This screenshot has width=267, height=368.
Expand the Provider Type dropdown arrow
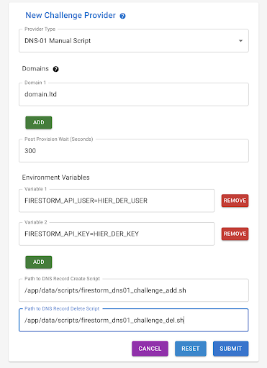[x=240, y=41]
